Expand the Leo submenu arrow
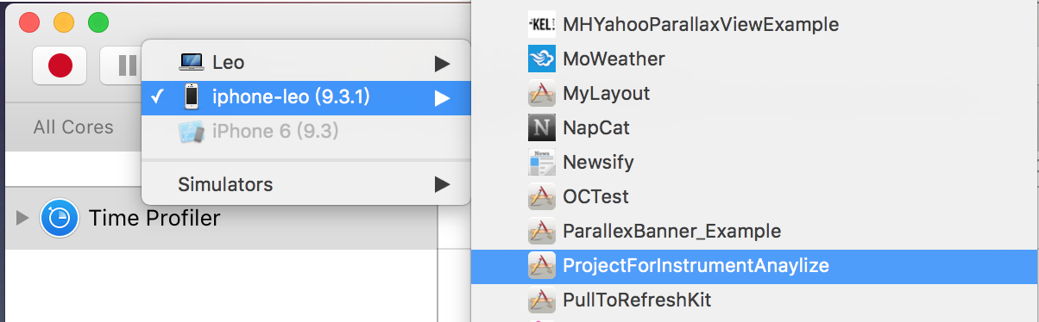 coord(442,63)
